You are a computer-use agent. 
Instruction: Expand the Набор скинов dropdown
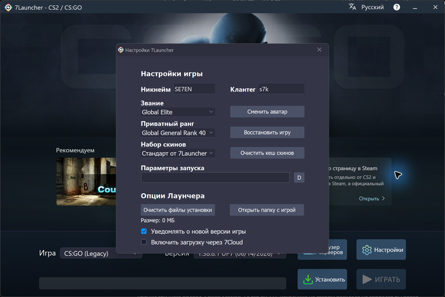click(x=178, y=154)
